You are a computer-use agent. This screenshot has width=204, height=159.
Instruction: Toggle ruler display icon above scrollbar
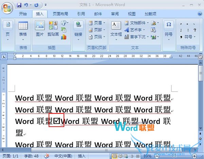[x=201, y=57]
